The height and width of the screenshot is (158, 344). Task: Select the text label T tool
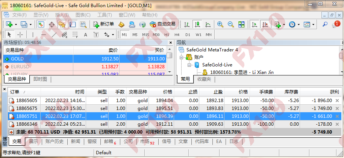pos(96,35)
